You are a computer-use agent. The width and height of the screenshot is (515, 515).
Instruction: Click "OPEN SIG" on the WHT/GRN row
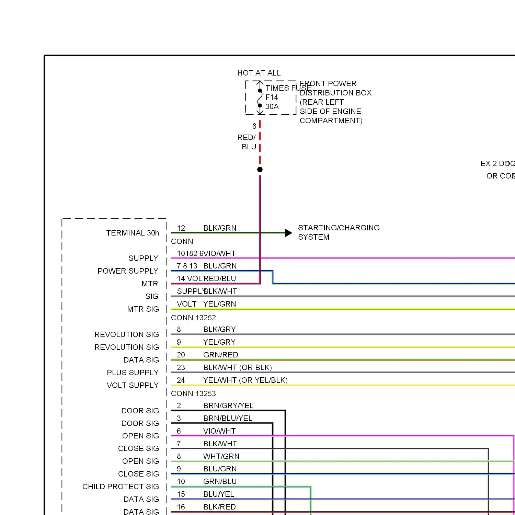pyautogui.click(x=141, y=461)
